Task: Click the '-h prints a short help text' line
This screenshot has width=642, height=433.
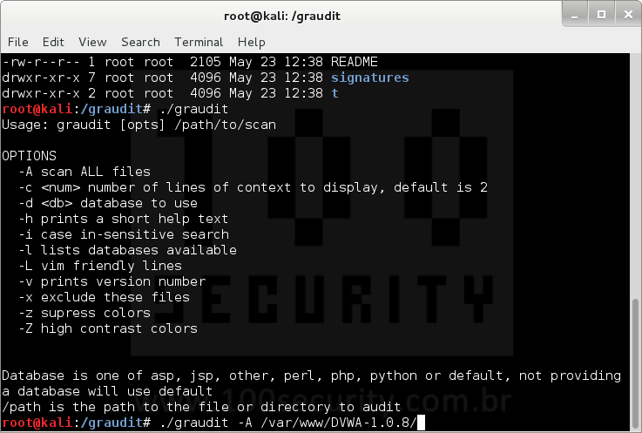Action: (x=123, y=219)
